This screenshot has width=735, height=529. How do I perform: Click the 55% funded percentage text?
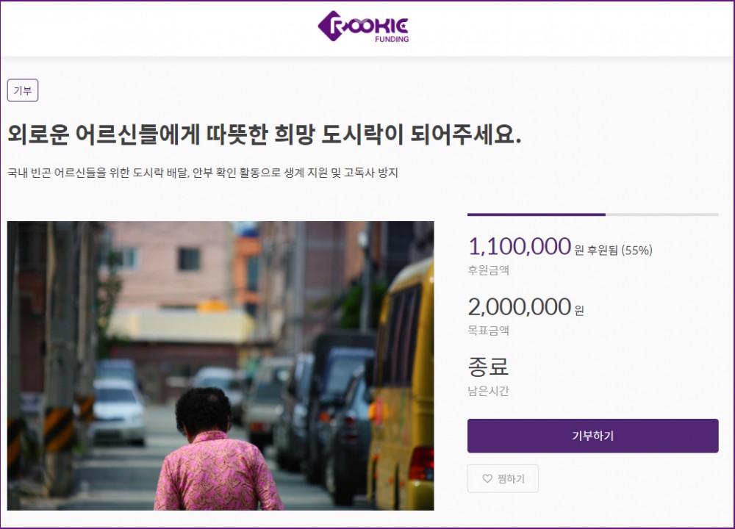coord(637,251)
